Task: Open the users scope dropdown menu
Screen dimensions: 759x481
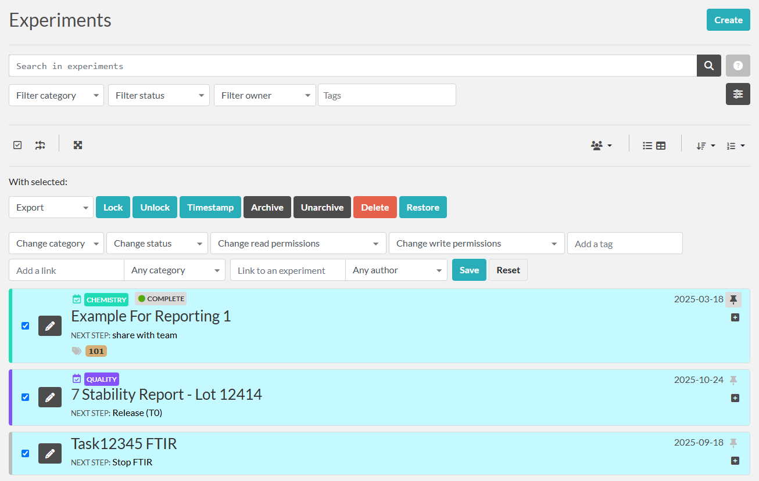Action: (x=601, y=146)
